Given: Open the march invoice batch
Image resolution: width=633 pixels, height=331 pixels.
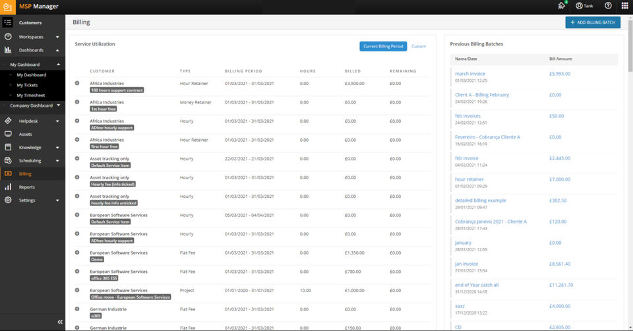Looking at the screenshot, I should coord(470,73).
